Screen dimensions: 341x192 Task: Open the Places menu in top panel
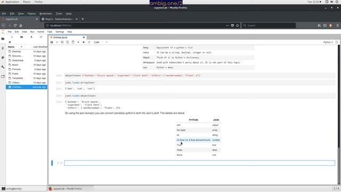27,2
